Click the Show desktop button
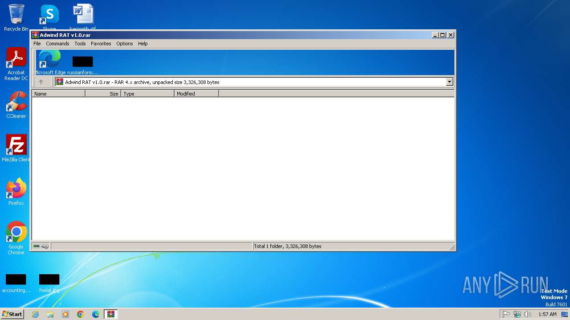The height and width of the screenshot is (320, 570). tap(565, 314)
